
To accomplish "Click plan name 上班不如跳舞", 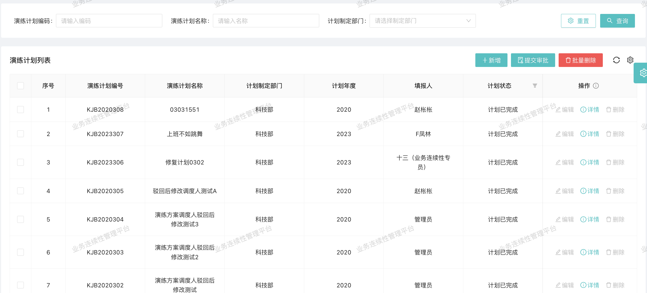I will coord(185,134).
